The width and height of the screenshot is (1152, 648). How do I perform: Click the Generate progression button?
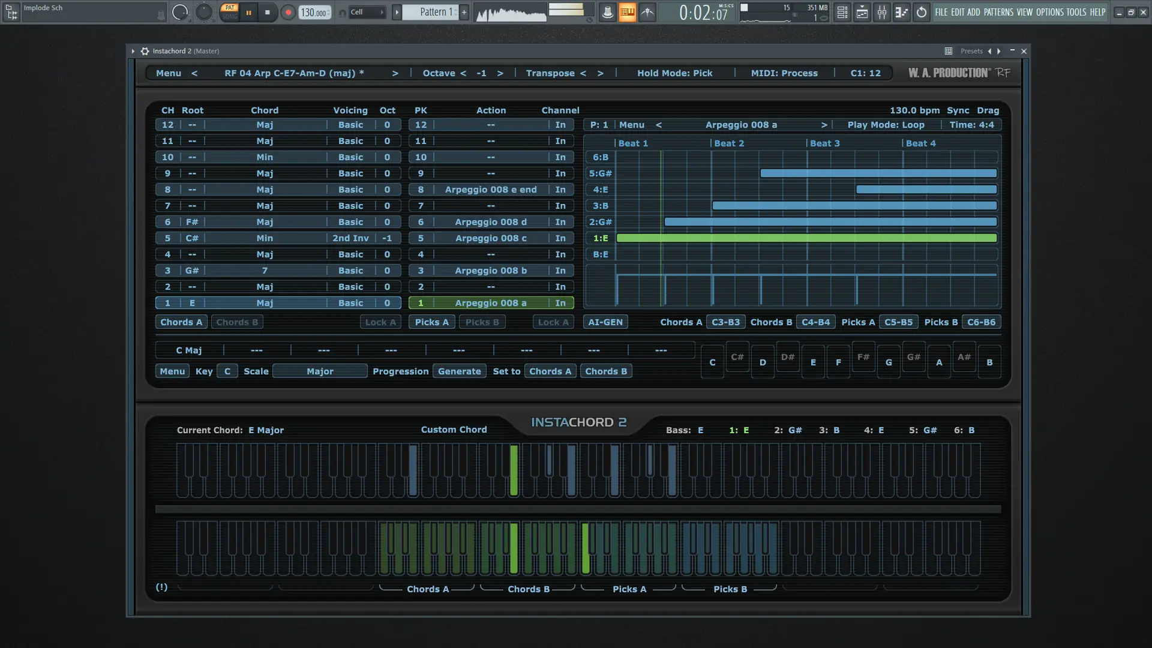[x=459, y=371]
